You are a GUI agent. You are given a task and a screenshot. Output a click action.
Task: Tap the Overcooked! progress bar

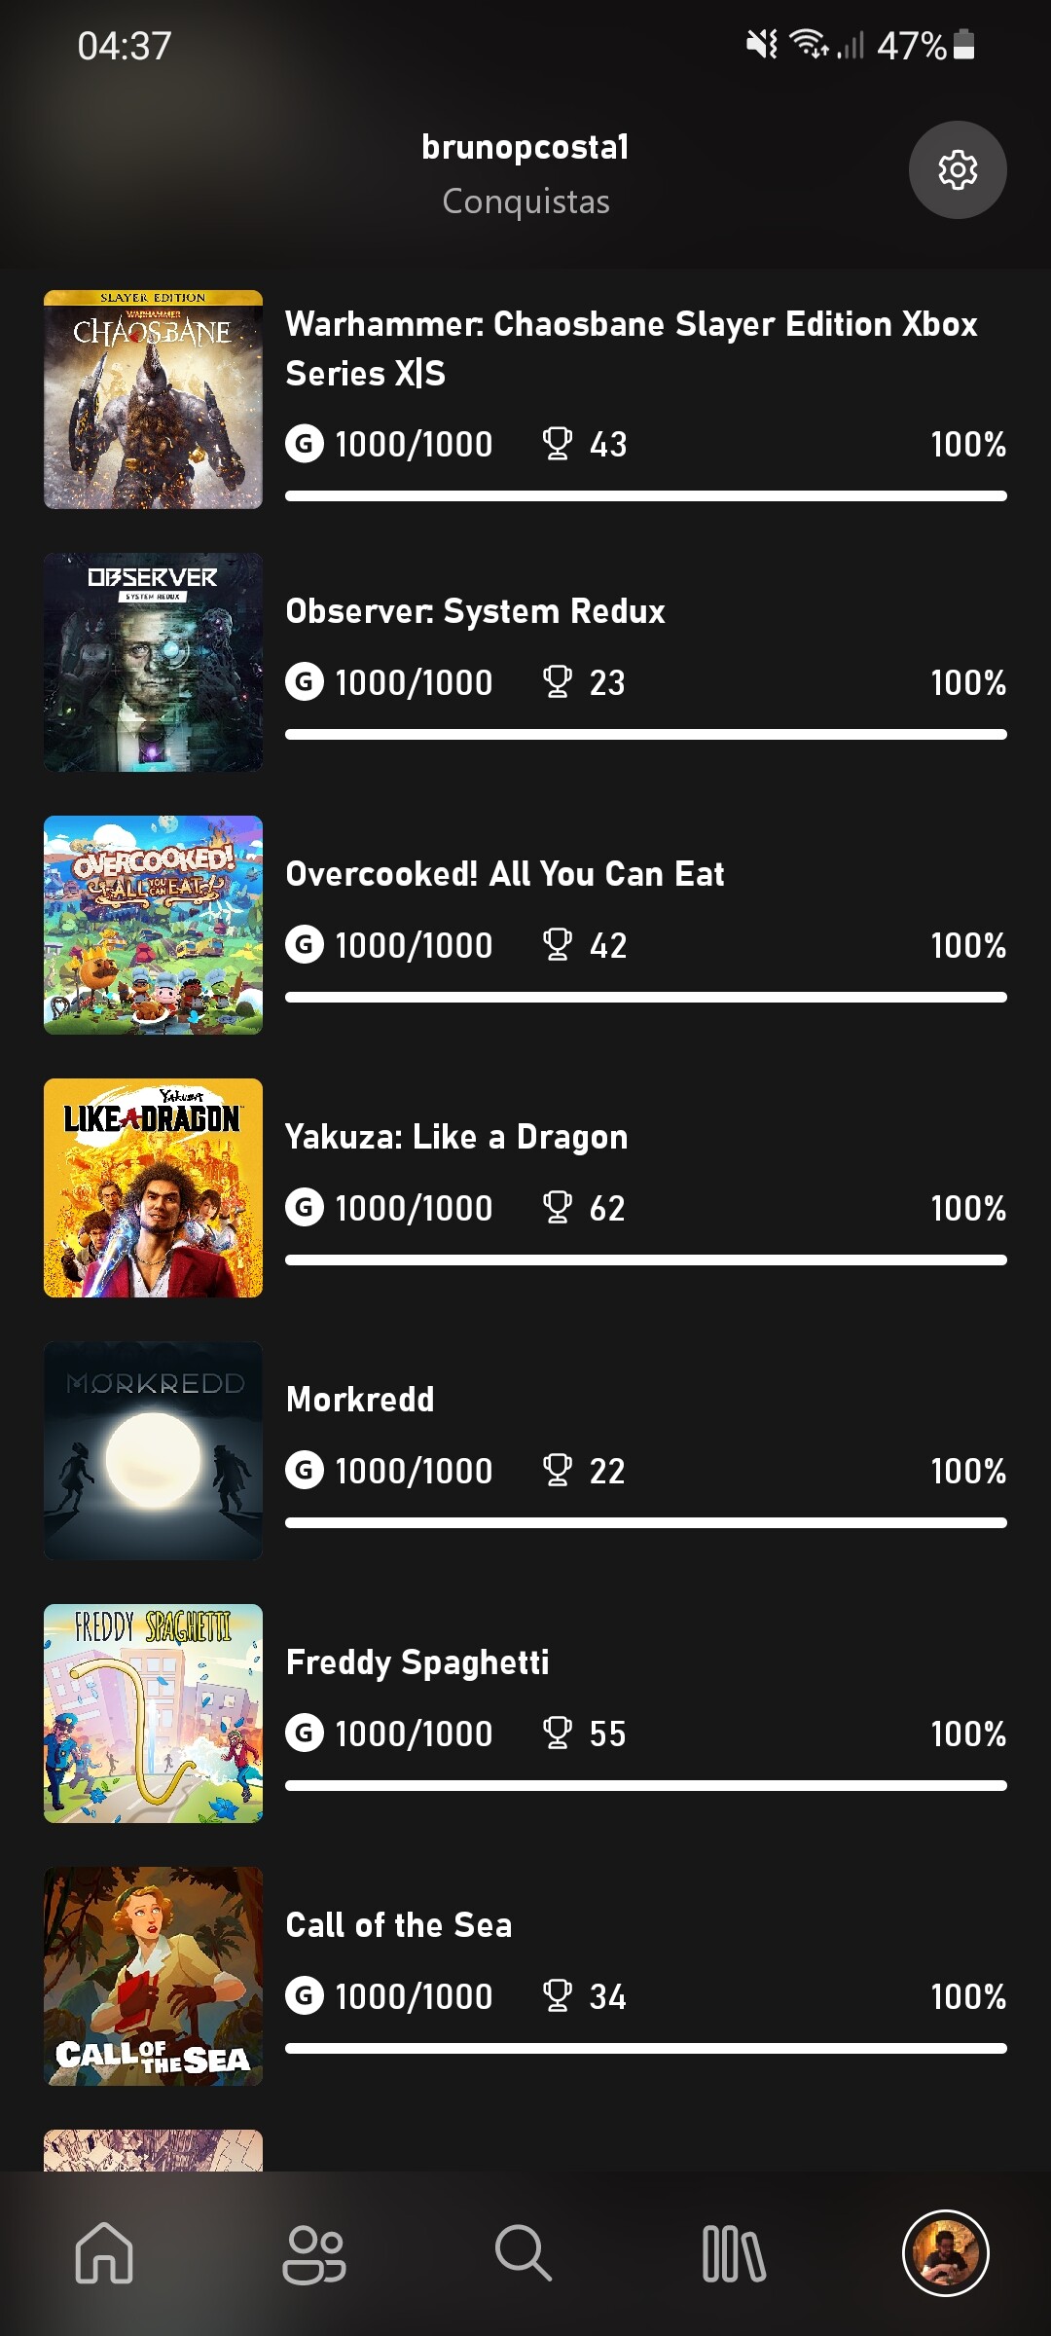tap(645, 998)
